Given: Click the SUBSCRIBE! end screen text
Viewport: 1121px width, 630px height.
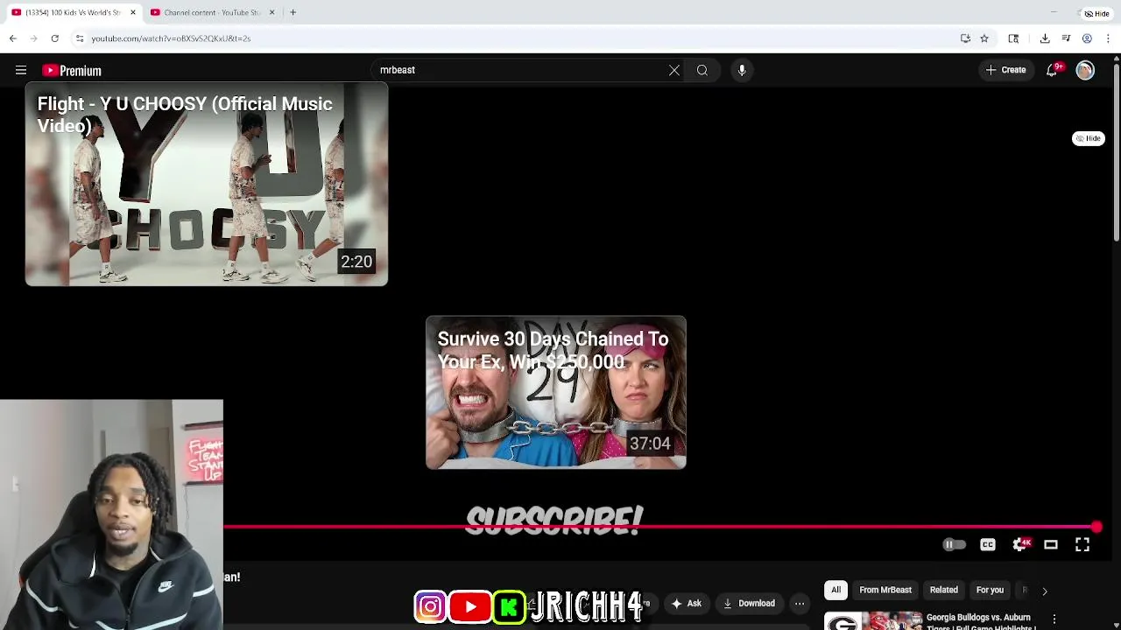Looking at the screenshot, I should pyautogui.click(x=554, y=521).
